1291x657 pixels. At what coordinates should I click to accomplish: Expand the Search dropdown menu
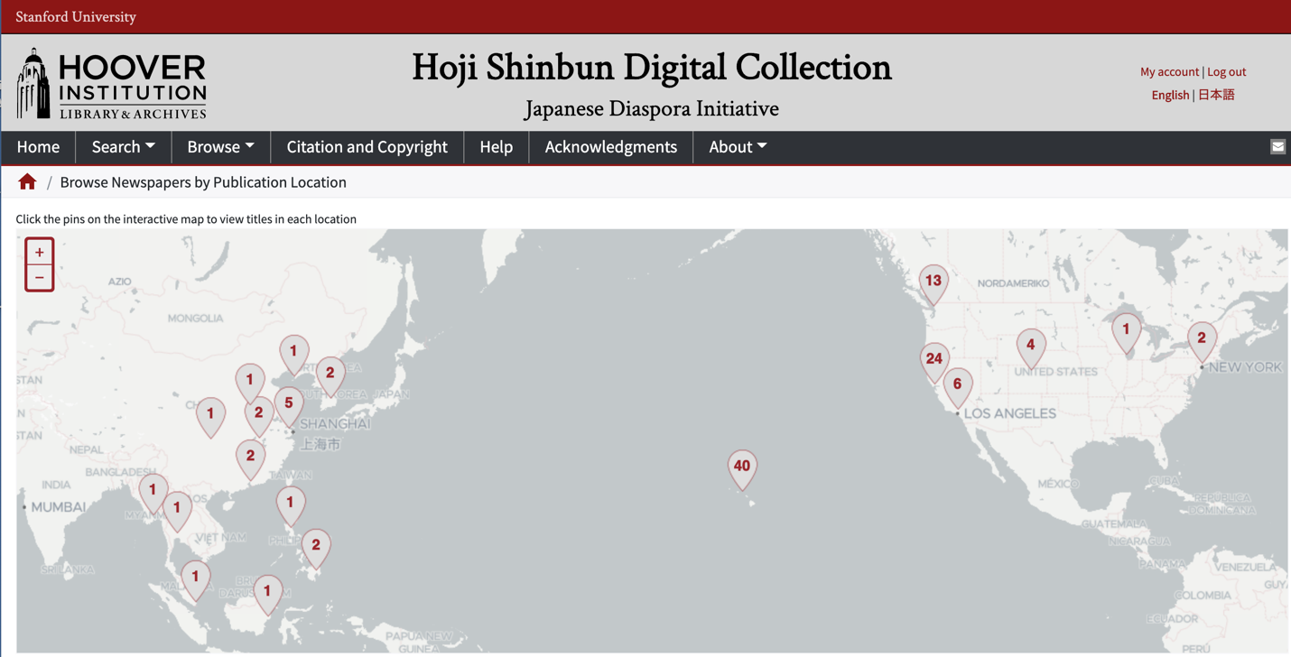[123, 147]
